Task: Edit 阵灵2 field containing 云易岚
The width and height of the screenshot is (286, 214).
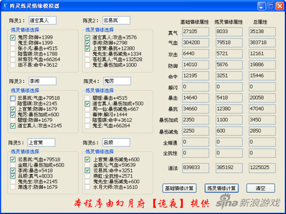Action: pos(116,20)
